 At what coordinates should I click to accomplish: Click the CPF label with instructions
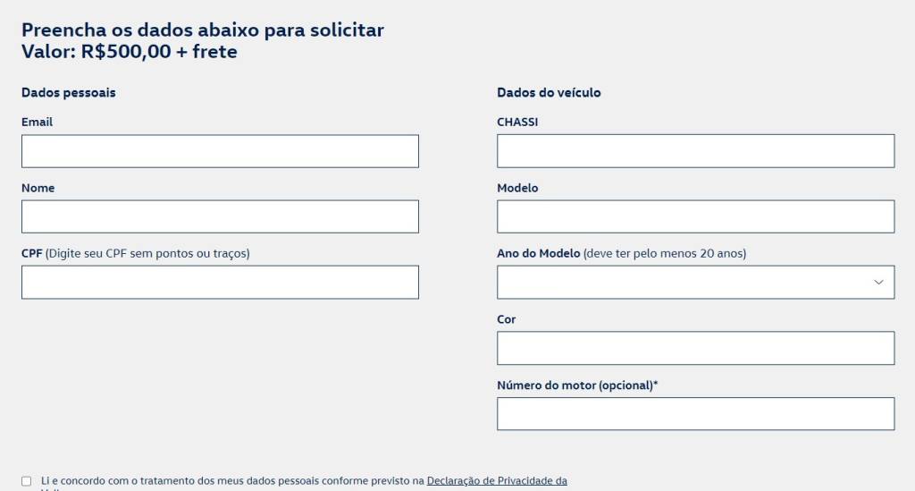[136, 253]
